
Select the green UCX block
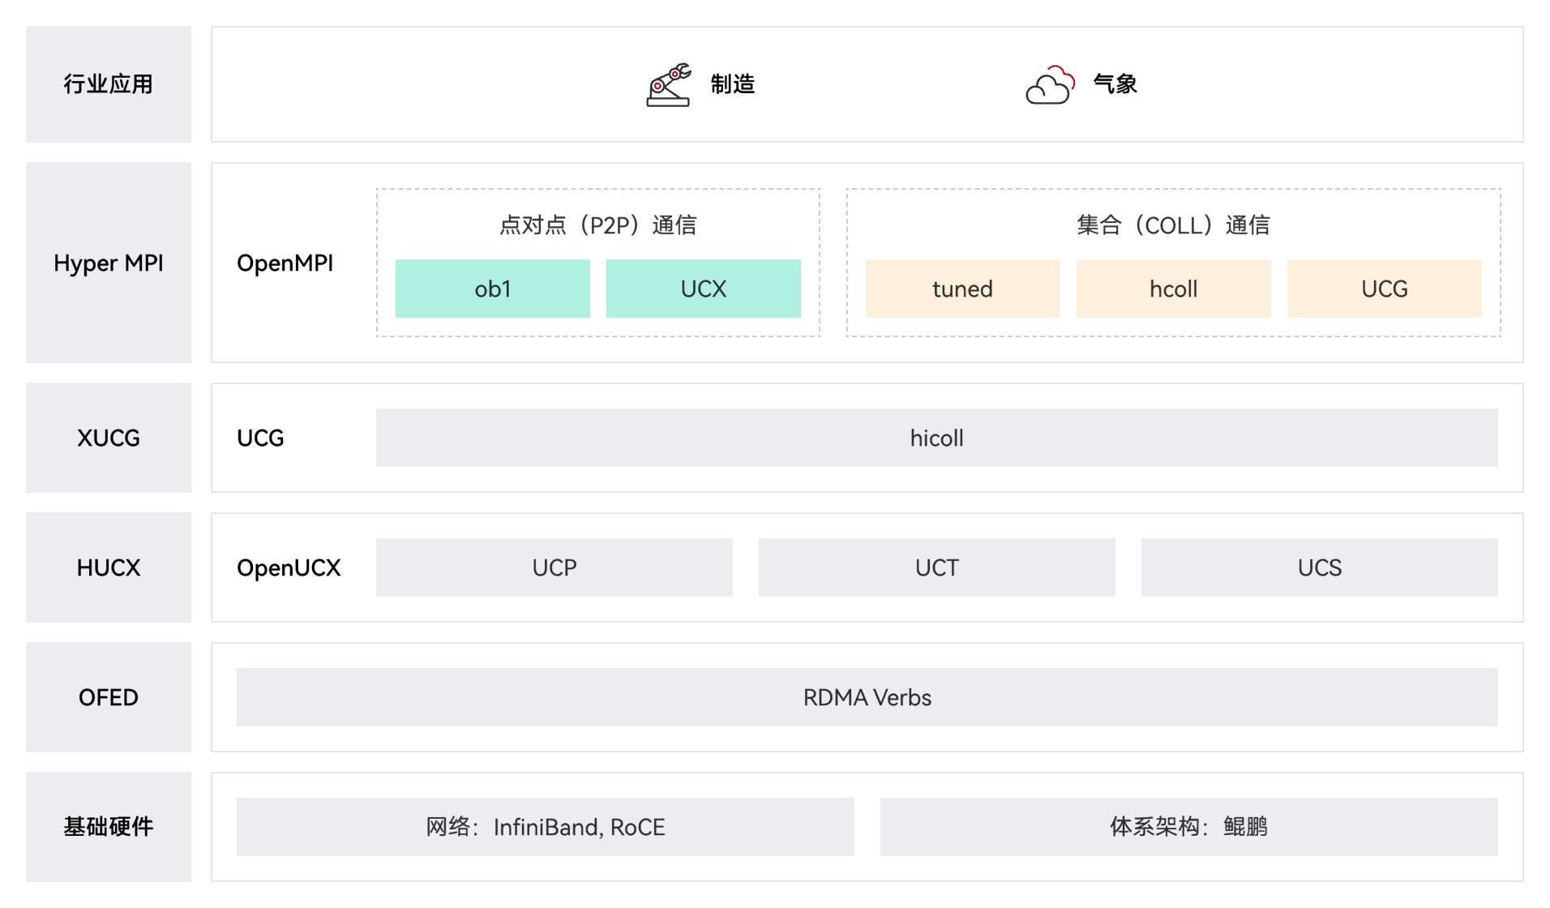[x=704, y=289]
